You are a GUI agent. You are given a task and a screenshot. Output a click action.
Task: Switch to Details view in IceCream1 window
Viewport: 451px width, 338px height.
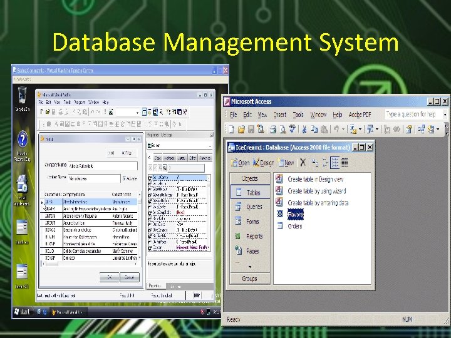coord(344,163)
